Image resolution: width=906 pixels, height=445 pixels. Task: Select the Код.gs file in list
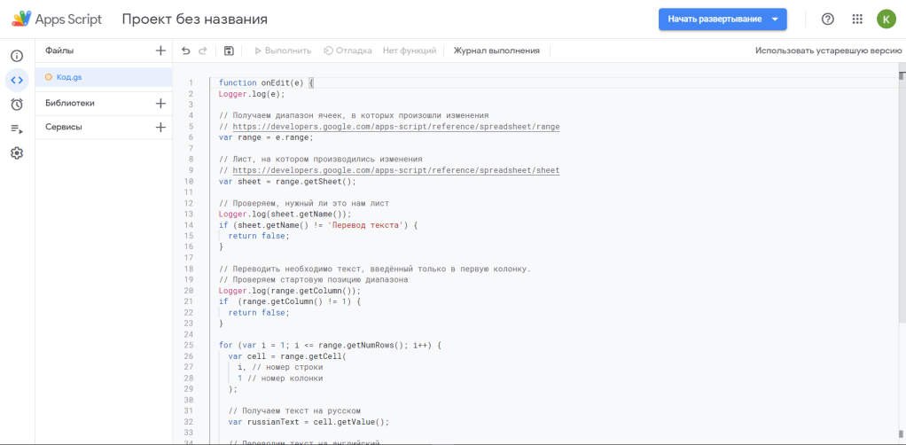69,77
